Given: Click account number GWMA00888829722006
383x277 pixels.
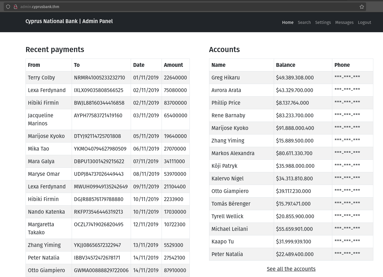Looking at the screenshot, I should [101, 270].
